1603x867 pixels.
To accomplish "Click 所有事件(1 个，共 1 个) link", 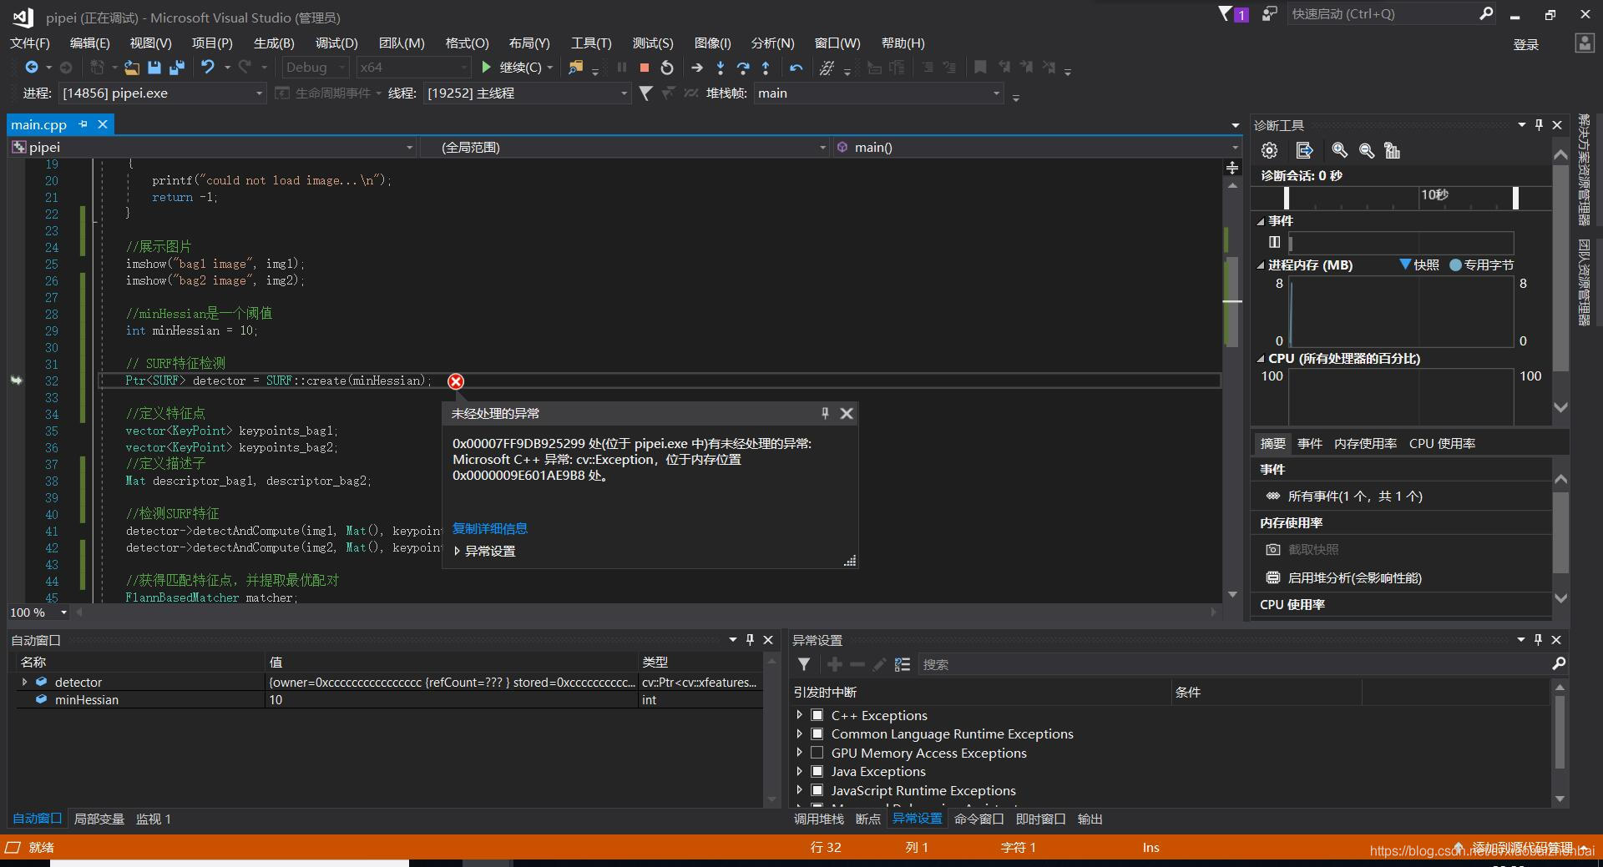I will coord(1355,496).
